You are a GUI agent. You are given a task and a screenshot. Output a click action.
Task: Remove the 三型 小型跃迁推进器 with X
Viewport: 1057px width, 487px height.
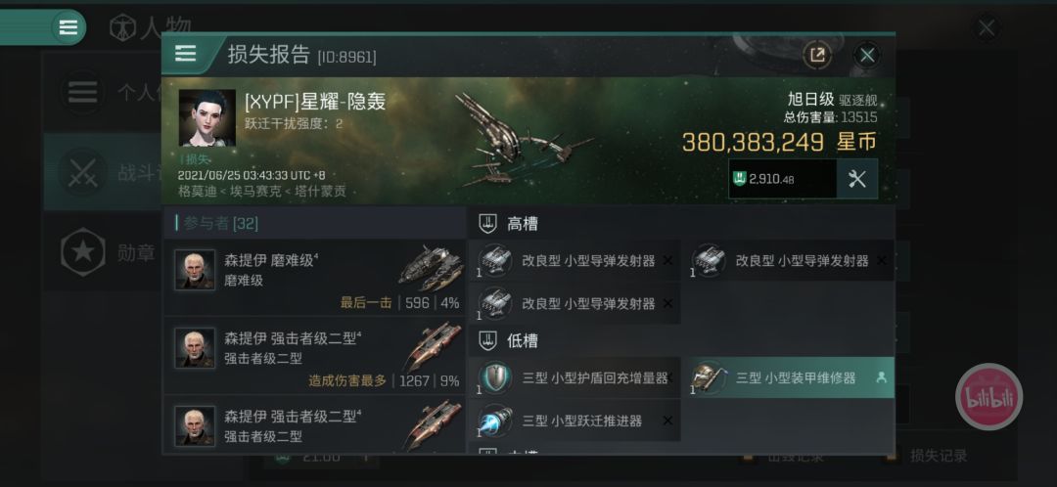point(667,421)
